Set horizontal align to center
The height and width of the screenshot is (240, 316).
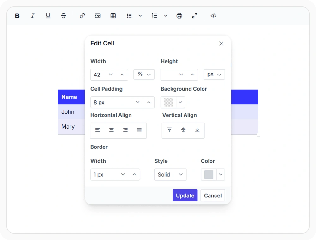(112, 130)
